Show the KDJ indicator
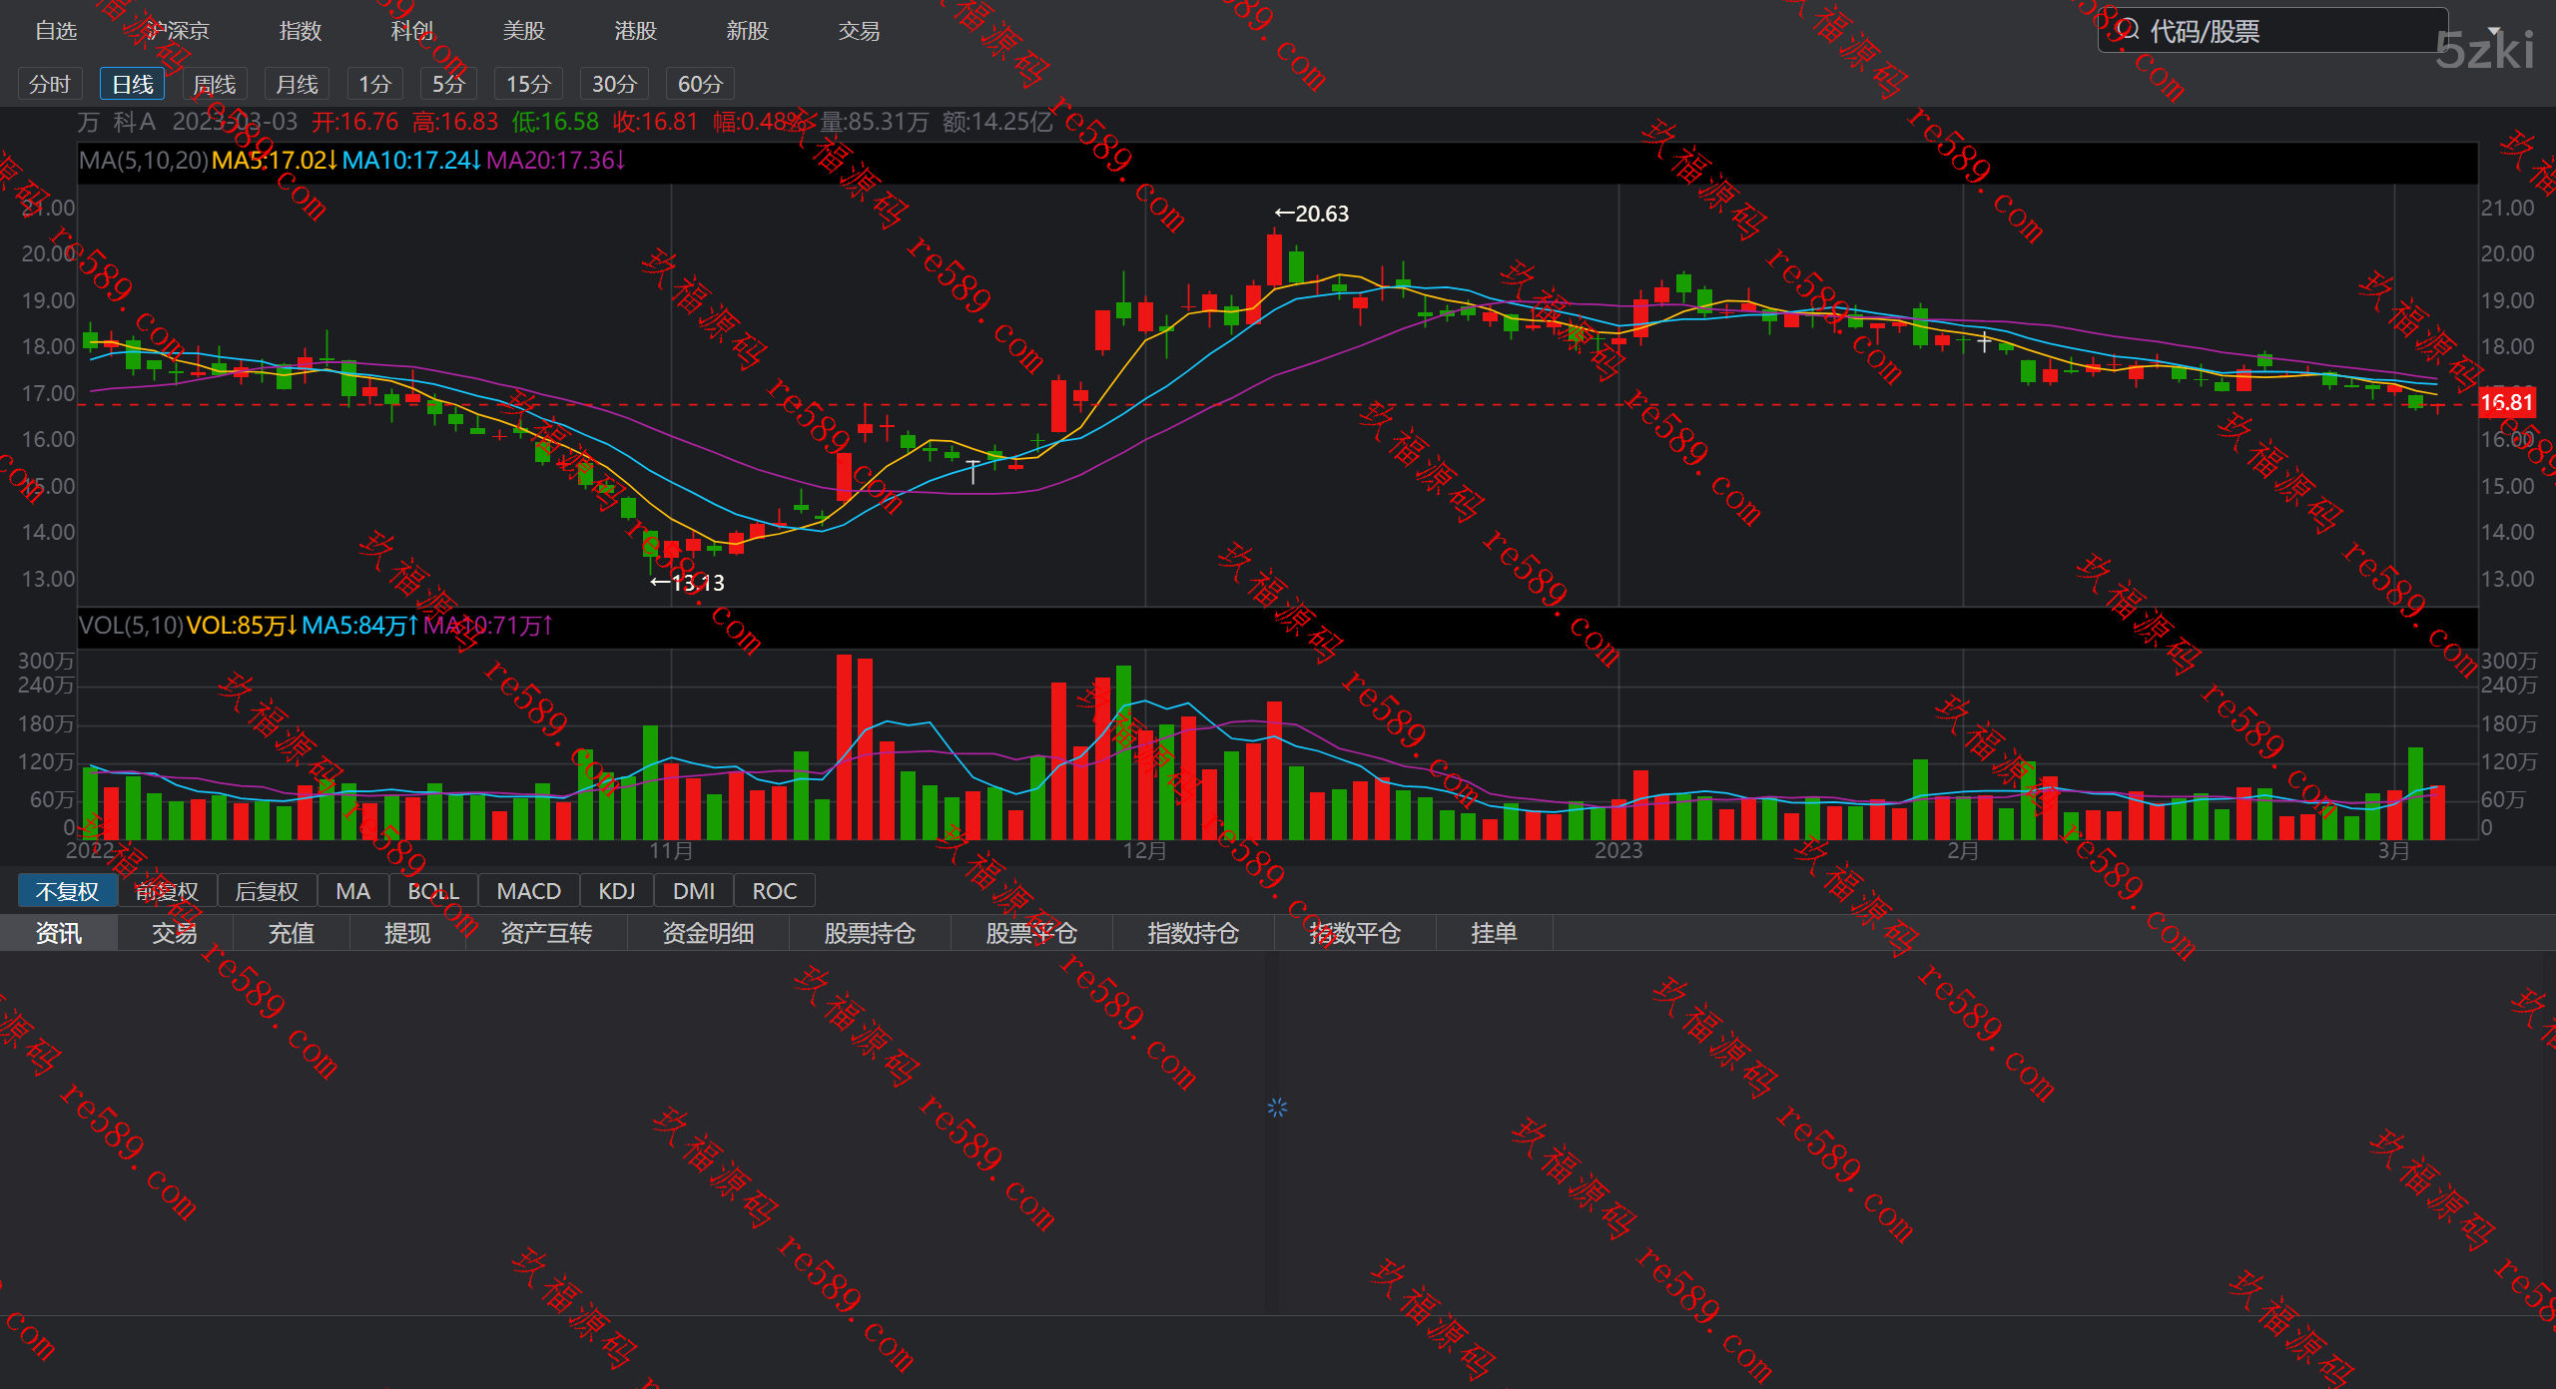The image size is (2556, 1389). click(616, 891)
